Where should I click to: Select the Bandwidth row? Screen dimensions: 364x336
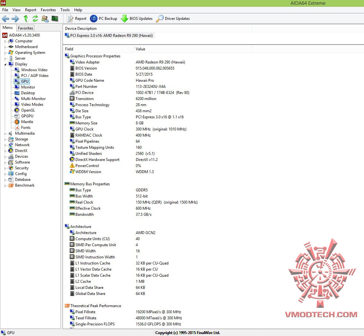(x=110, y=214)
